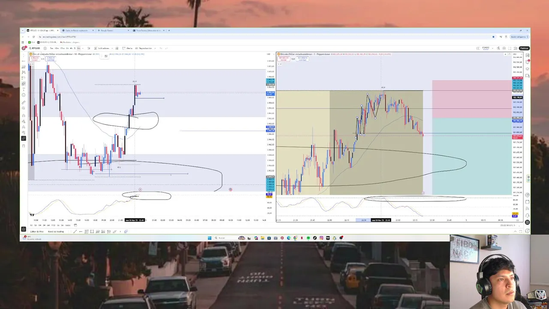Click the redo arrow in chart toolbar
Screen dimensions: 549x309
(166, 48)
